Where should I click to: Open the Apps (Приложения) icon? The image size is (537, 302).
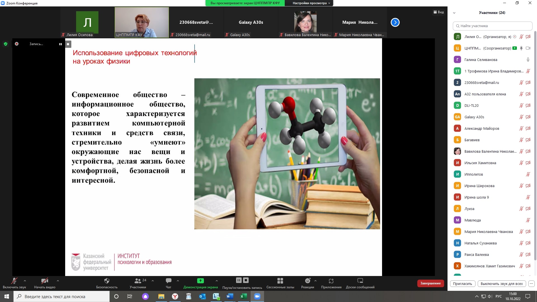click(x=331, y=281)
